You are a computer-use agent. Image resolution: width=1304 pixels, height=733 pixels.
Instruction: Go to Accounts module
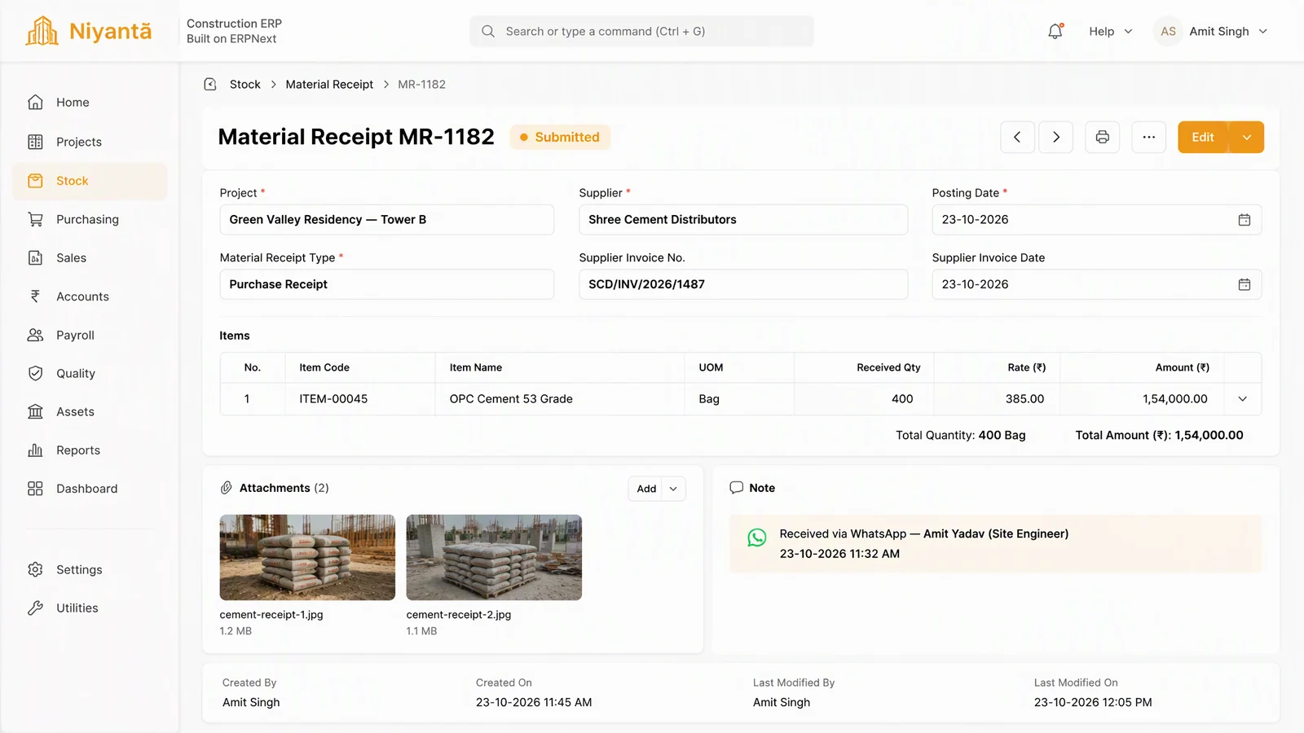pyautogui.click(x=90, y=296)
